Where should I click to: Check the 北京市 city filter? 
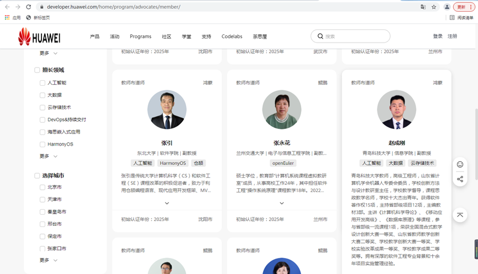[43, 187]
